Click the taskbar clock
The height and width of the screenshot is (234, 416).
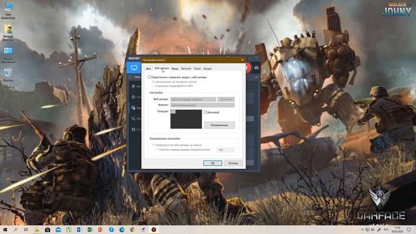tap(397, 229)
